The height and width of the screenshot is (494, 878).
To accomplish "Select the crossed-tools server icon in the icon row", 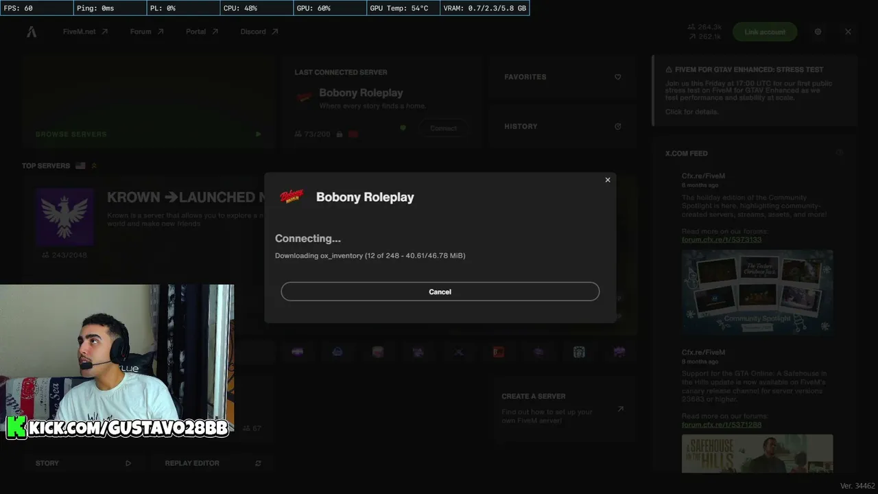I will coord(458,352).
